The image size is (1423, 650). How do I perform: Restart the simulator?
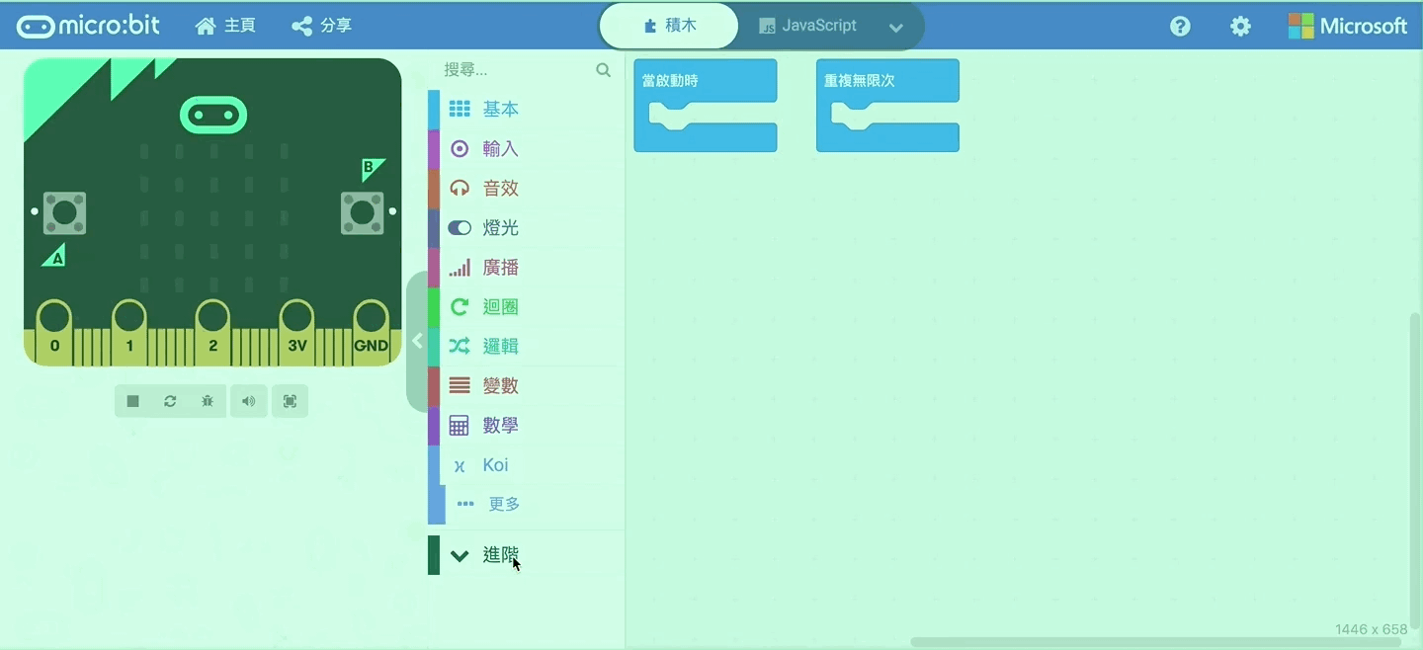point(170,401)
